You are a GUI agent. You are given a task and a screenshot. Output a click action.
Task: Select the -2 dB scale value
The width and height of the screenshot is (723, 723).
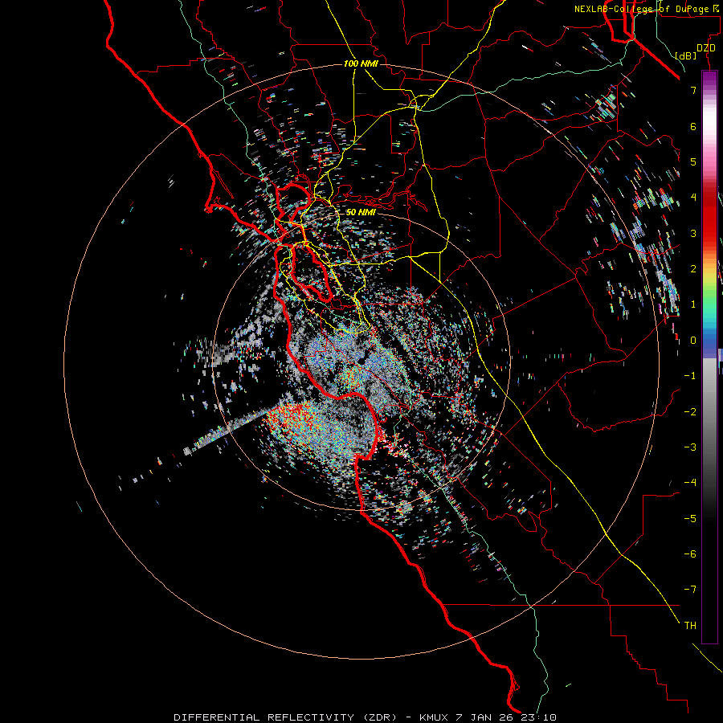click(x=690, y=412)
